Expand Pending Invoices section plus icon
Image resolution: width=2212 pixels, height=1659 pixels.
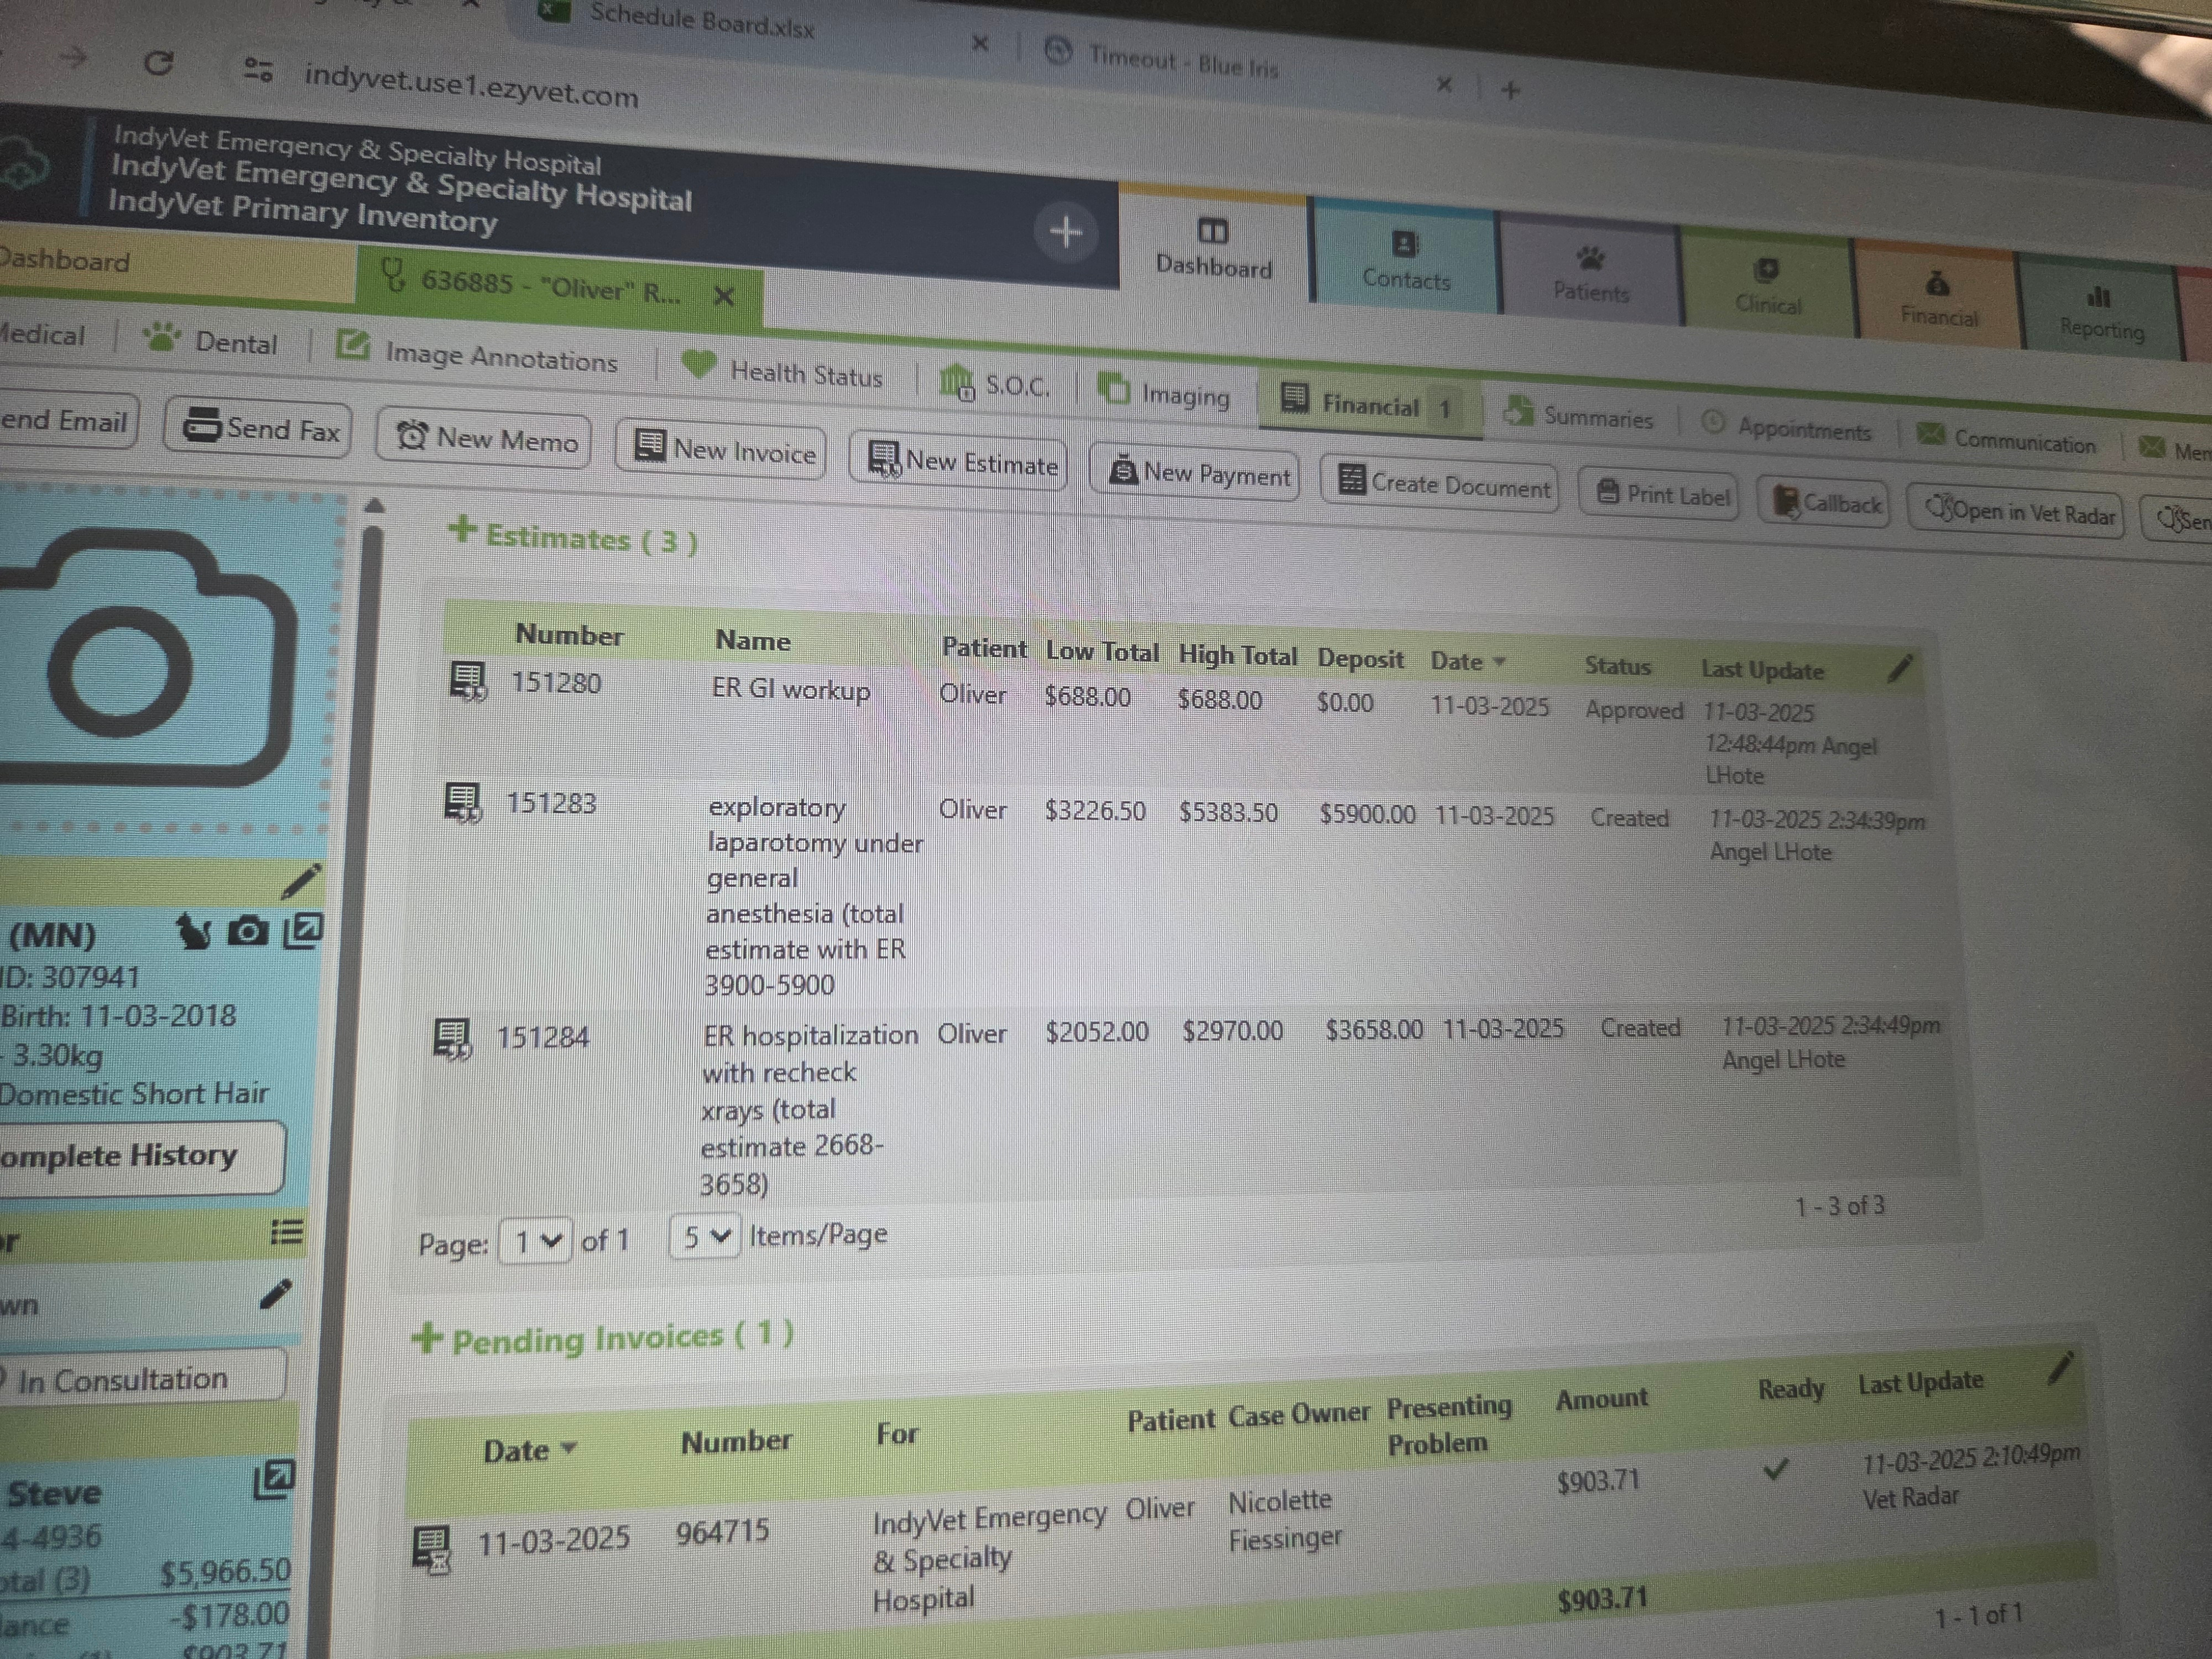point(427,1338)
